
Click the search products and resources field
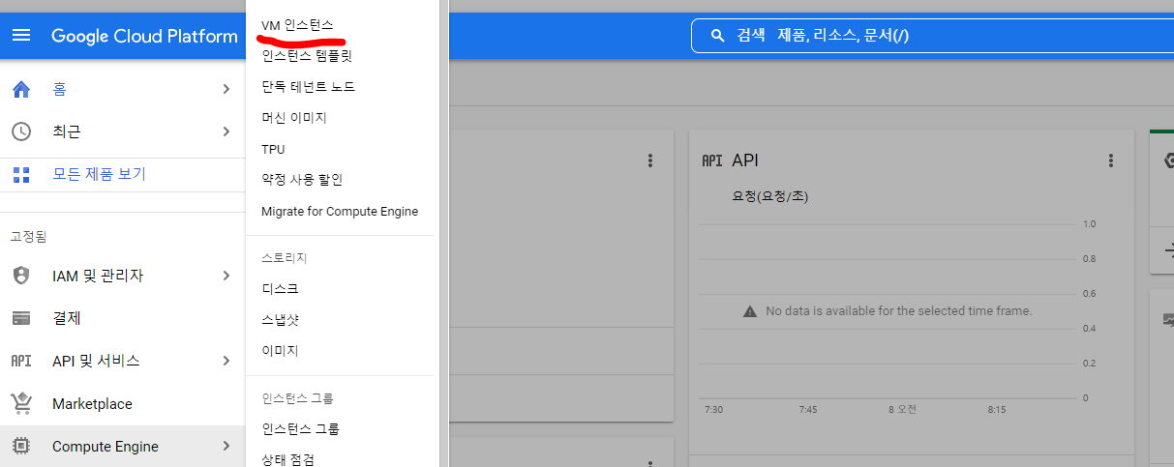pos(932,36)
